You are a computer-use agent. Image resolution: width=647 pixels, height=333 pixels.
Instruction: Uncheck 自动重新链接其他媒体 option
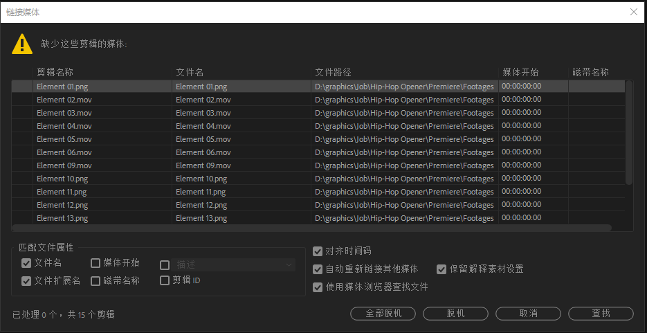point(318,269)
